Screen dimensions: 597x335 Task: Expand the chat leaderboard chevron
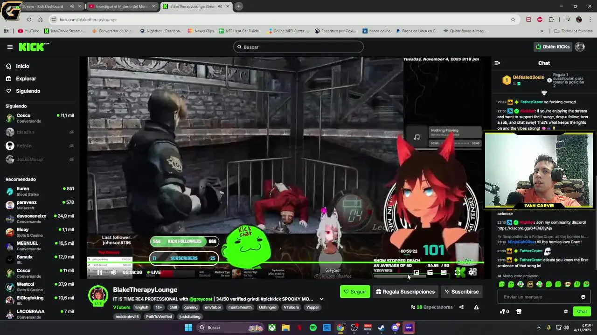click(x=544, y=93)
